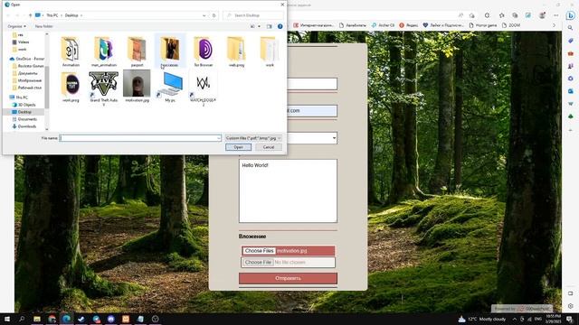Refresh the Desktop folder listing
The width and height of the screenshot is (579, 325).
click(214, 15)
